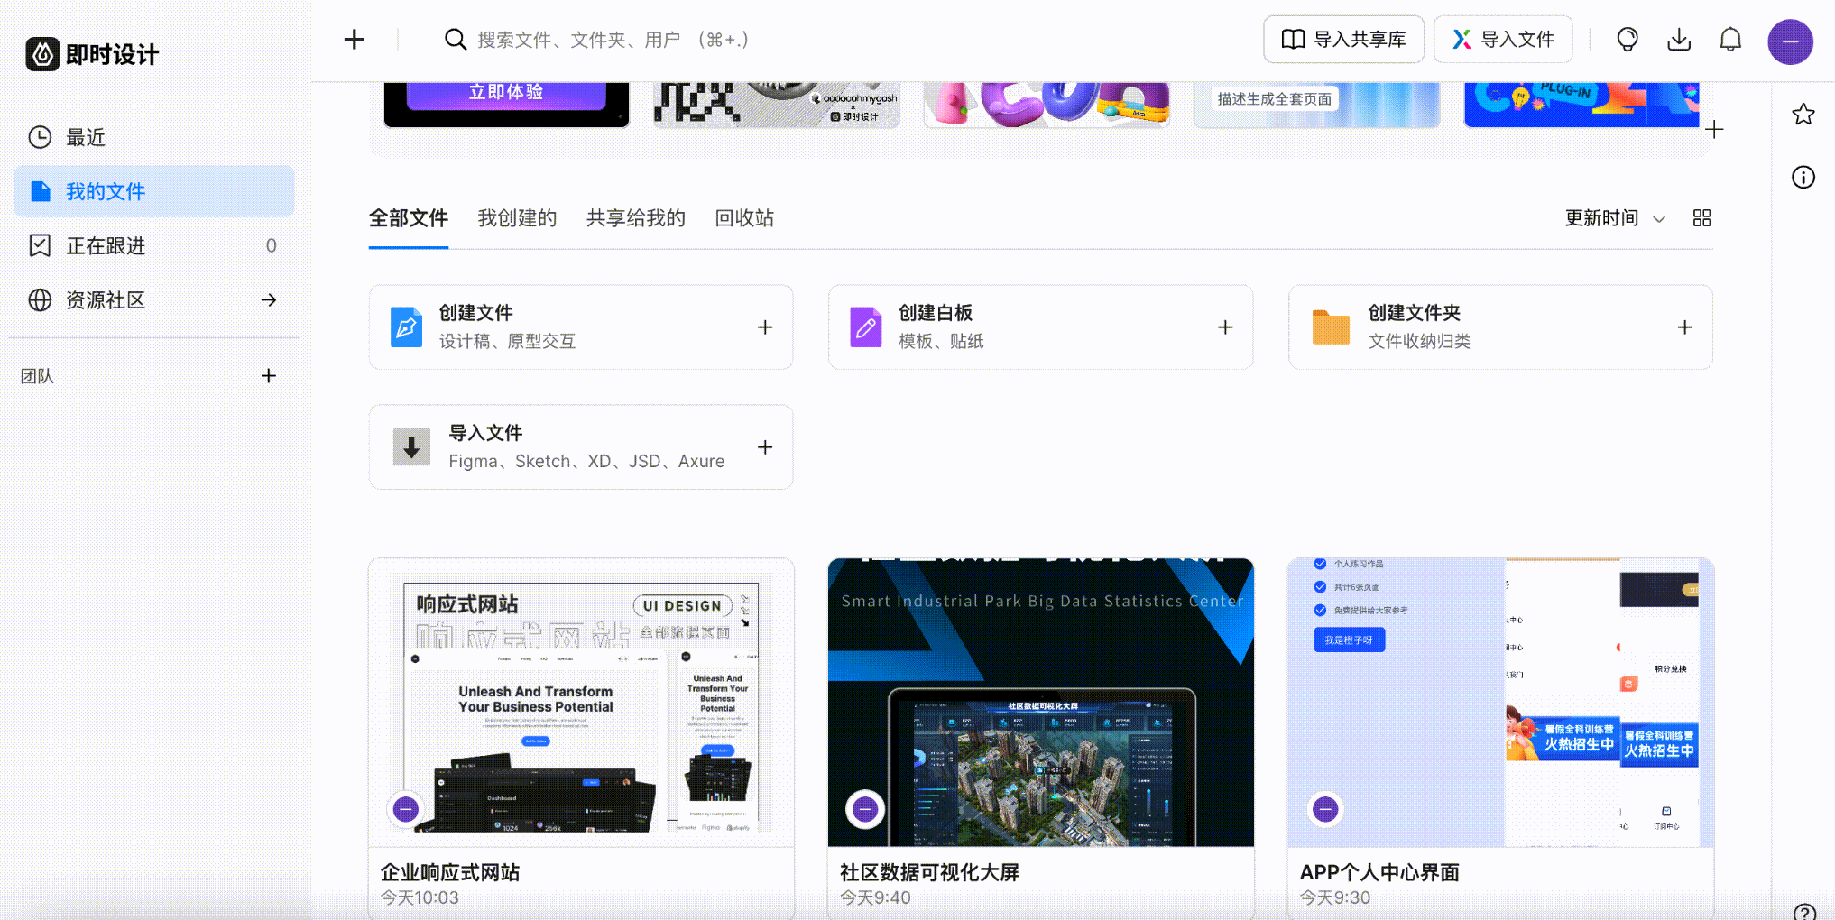The height and width of the screenshot is (920, 1835).
Task: Click the purple user avatar
Action: [1790, 41]
